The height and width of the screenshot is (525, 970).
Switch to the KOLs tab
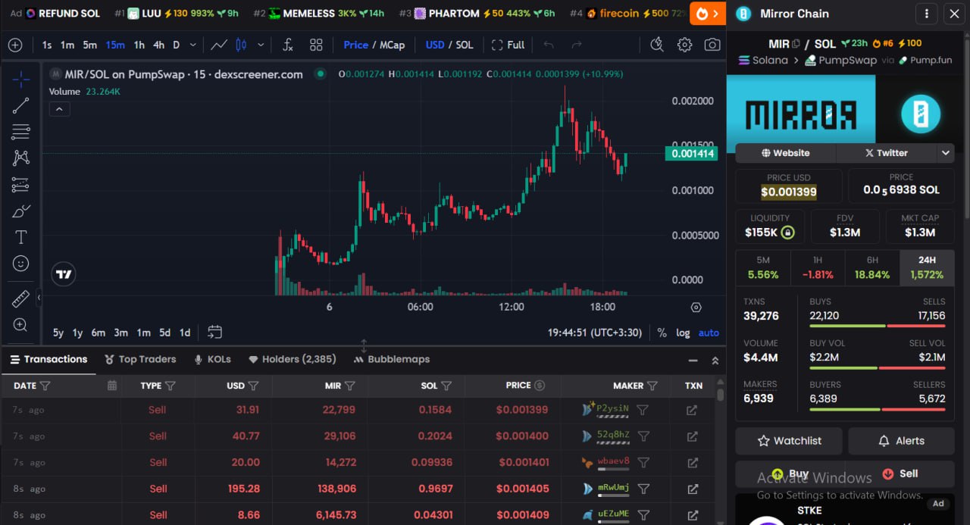212,359
